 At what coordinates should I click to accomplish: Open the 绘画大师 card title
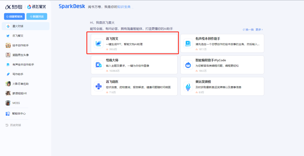[x=112, y=60]
